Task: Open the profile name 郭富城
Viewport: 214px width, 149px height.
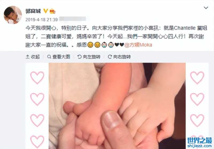Action: click(33, 11)
